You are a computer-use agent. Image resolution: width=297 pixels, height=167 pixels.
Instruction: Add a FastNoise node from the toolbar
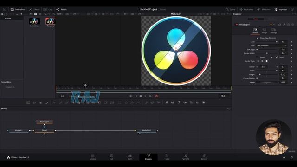[34, 103]
